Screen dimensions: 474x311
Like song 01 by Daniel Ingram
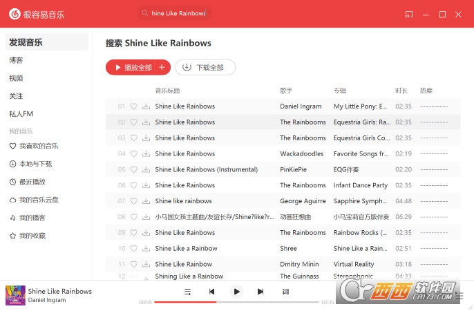tap(133, 106)
